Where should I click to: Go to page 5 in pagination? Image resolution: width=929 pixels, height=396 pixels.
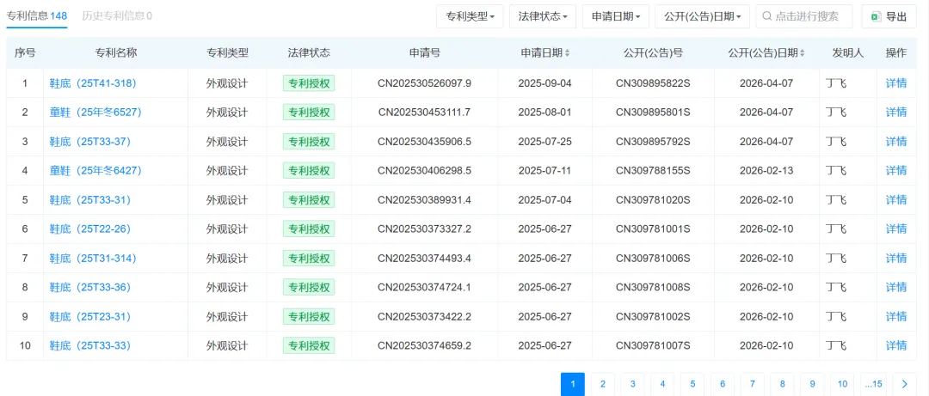pyautogui.click(x=692, y=384)
